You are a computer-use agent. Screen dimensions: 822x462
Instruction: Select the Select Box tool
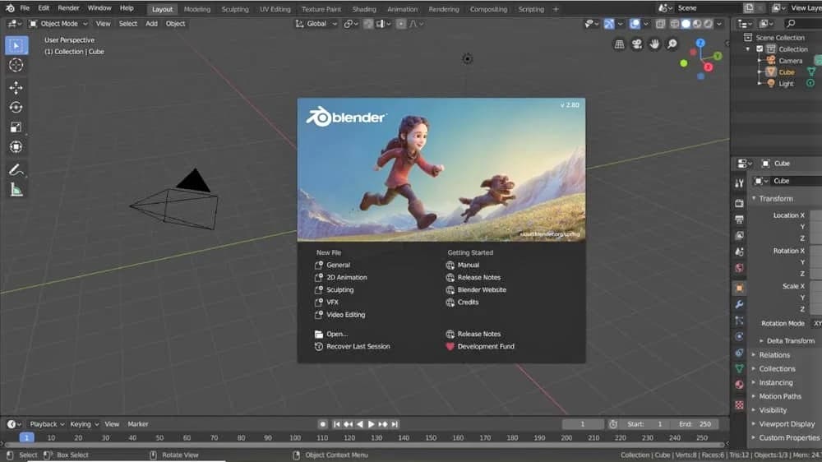pos(16,45)
